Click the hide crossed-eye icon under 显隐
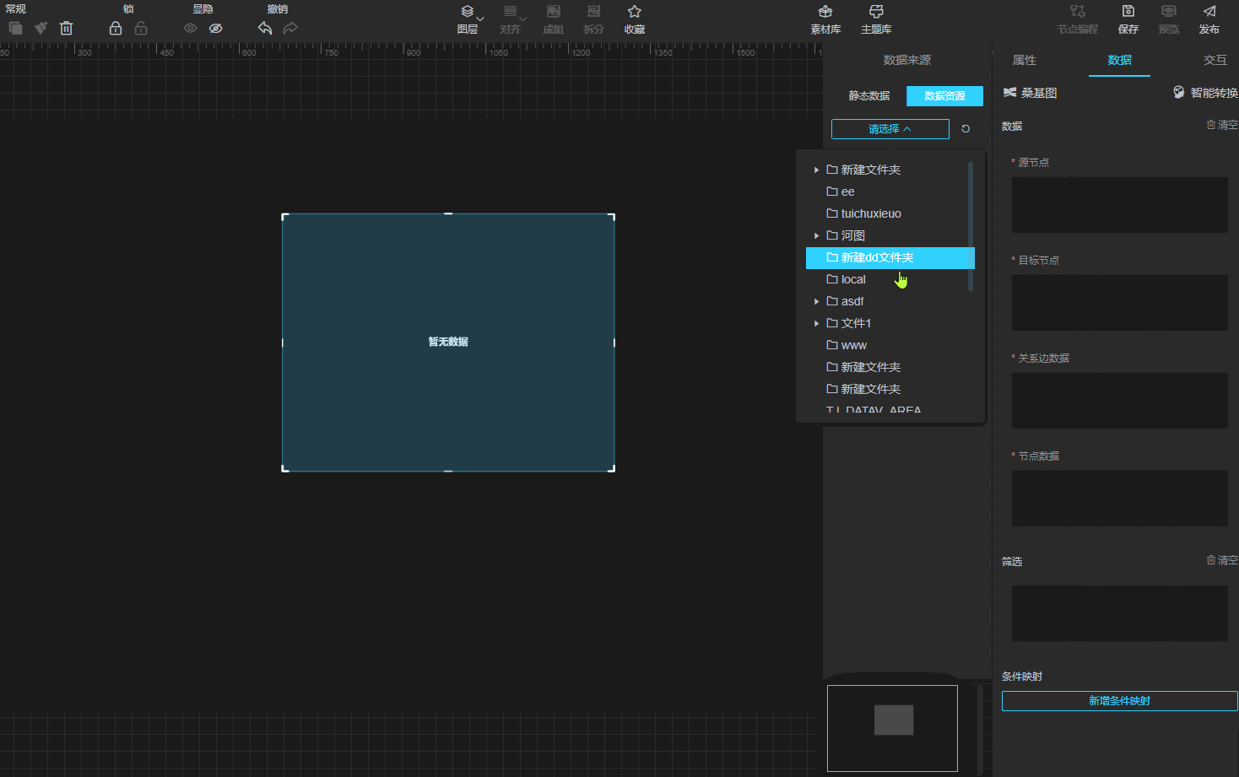 (216, 28)
